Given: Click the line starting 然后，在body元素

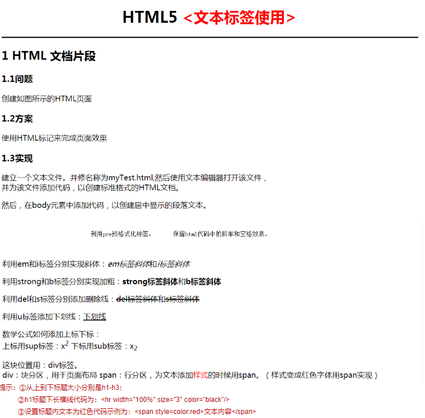Looking at the screenshot, I should [x=104, y=206].
